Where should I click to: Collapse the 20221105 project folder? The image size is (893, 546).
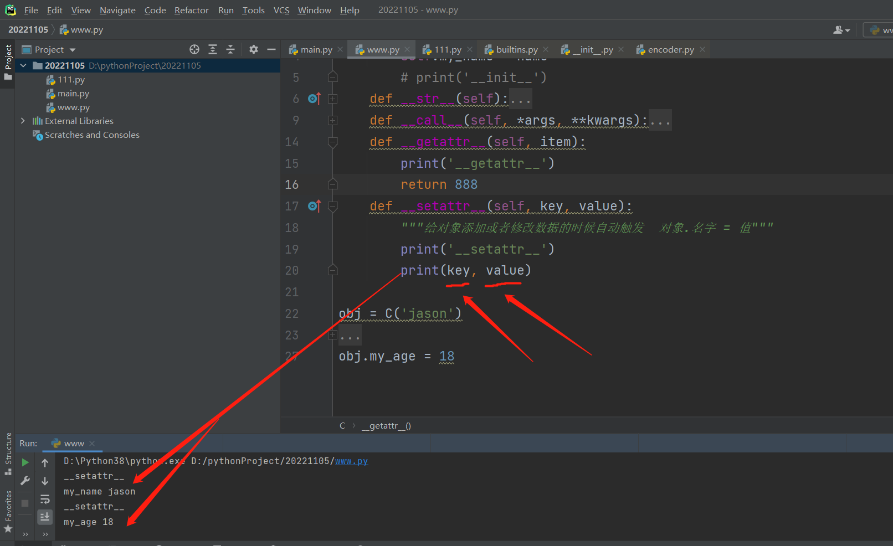tap(23, 65)
